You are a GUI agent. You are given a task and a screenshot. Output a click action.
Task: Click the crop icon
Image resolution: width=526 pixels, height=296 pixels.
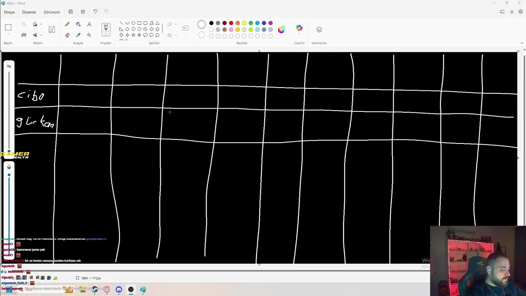click(24, 24)
